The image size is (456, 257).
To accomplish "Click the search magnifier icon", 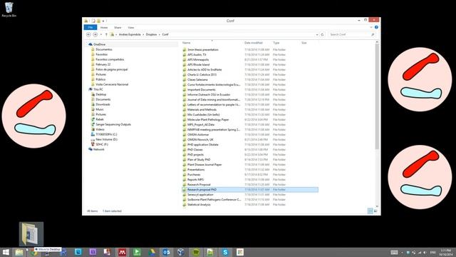I will [x=373, y=34].
